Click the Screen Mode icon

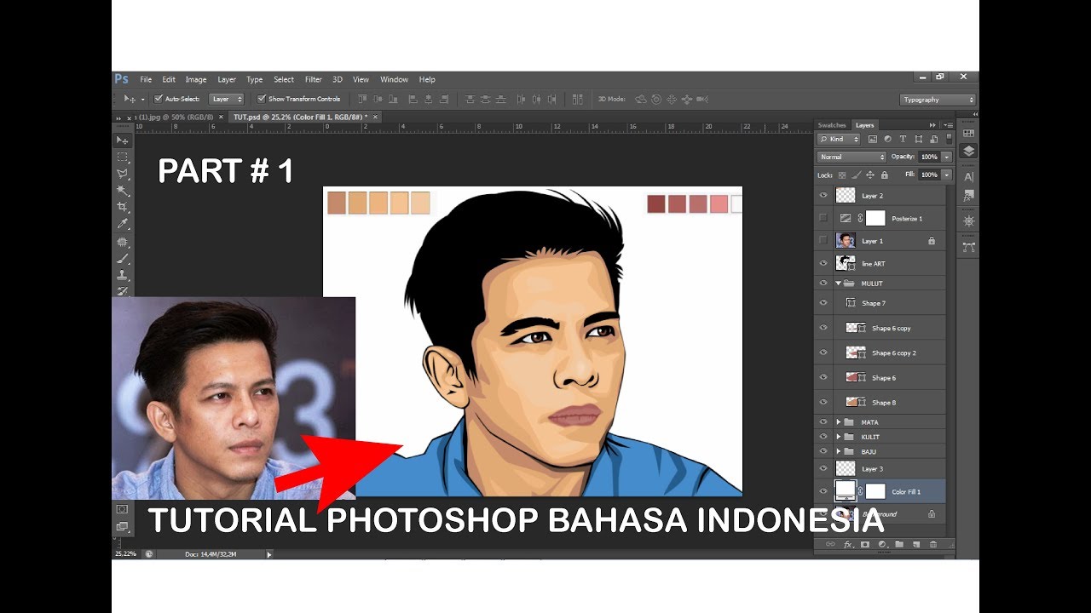[123, 527]
